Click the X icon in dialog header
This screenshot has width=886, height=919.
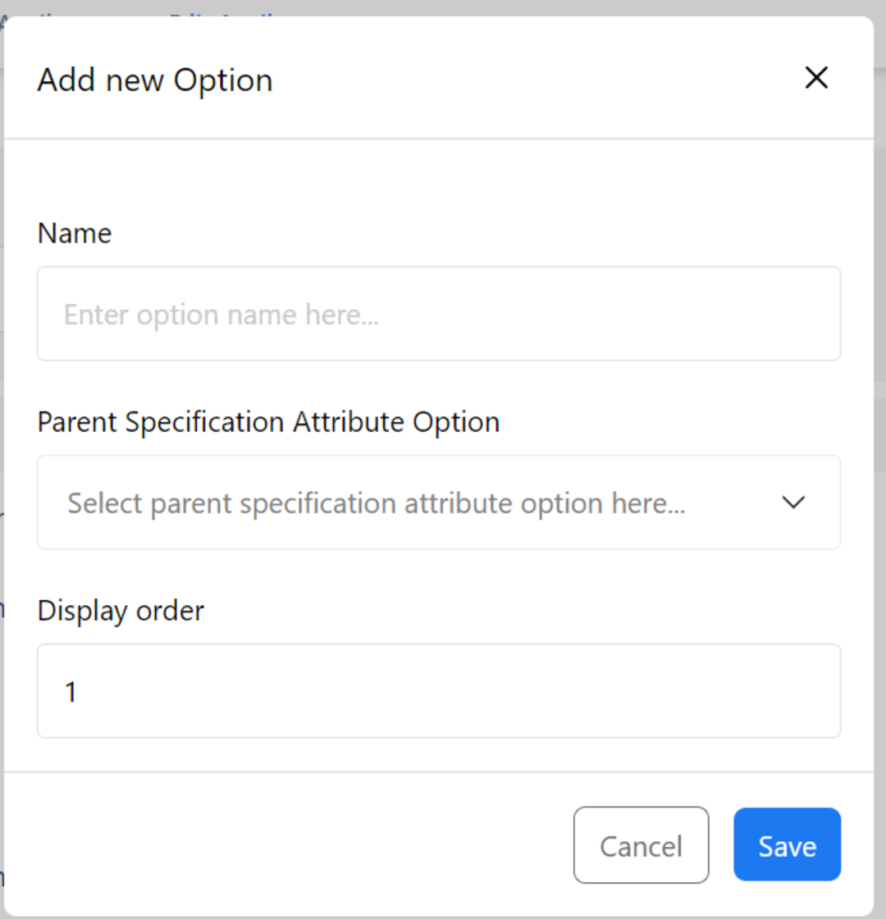pyautogui.click(x=816, y=78)
